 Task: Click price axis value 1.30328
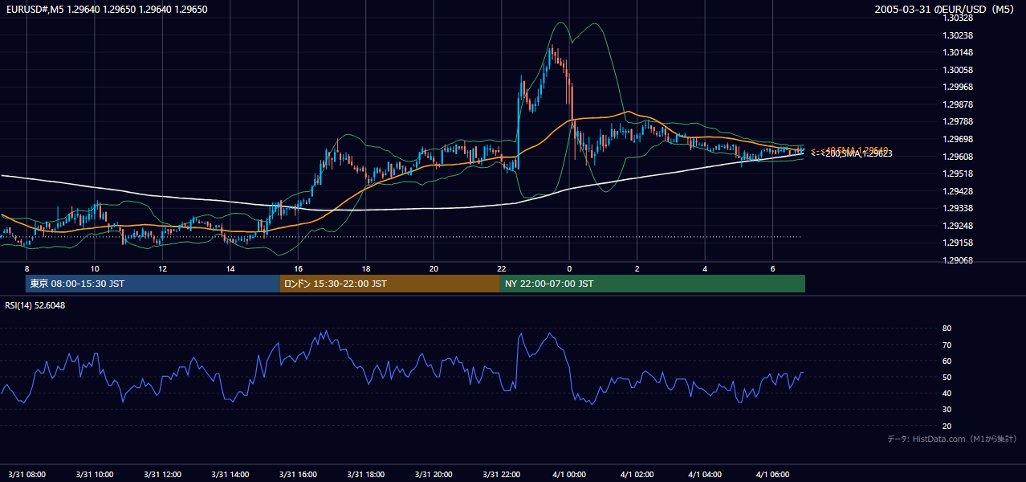click(x=959, y=18)
